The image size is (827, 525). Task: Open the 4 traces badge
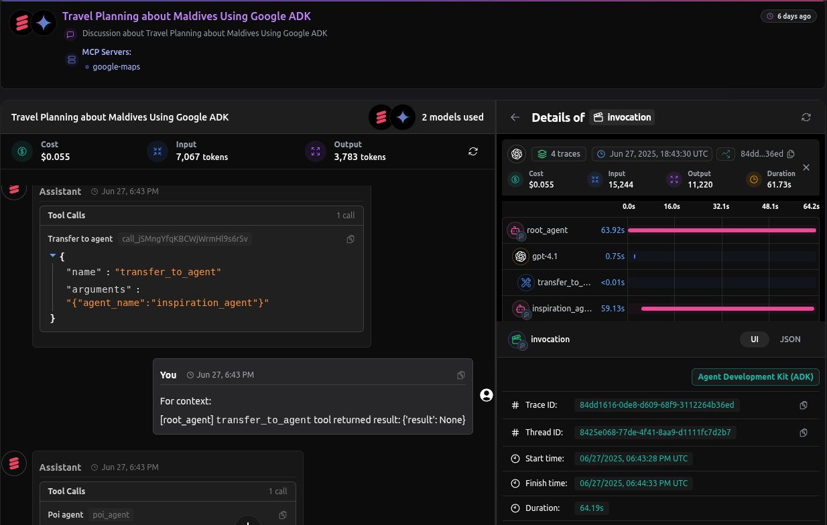tap(559, 154)
